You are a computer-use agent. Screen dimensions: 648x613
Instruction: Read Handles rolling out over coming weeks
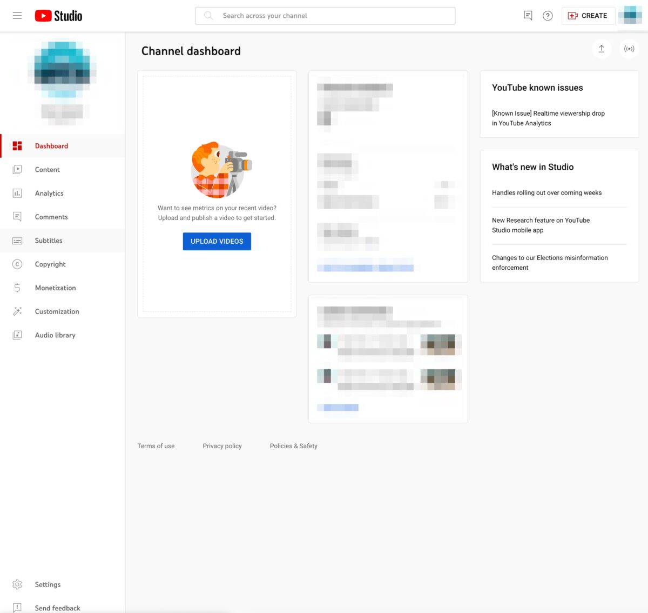tap(546, 193)
